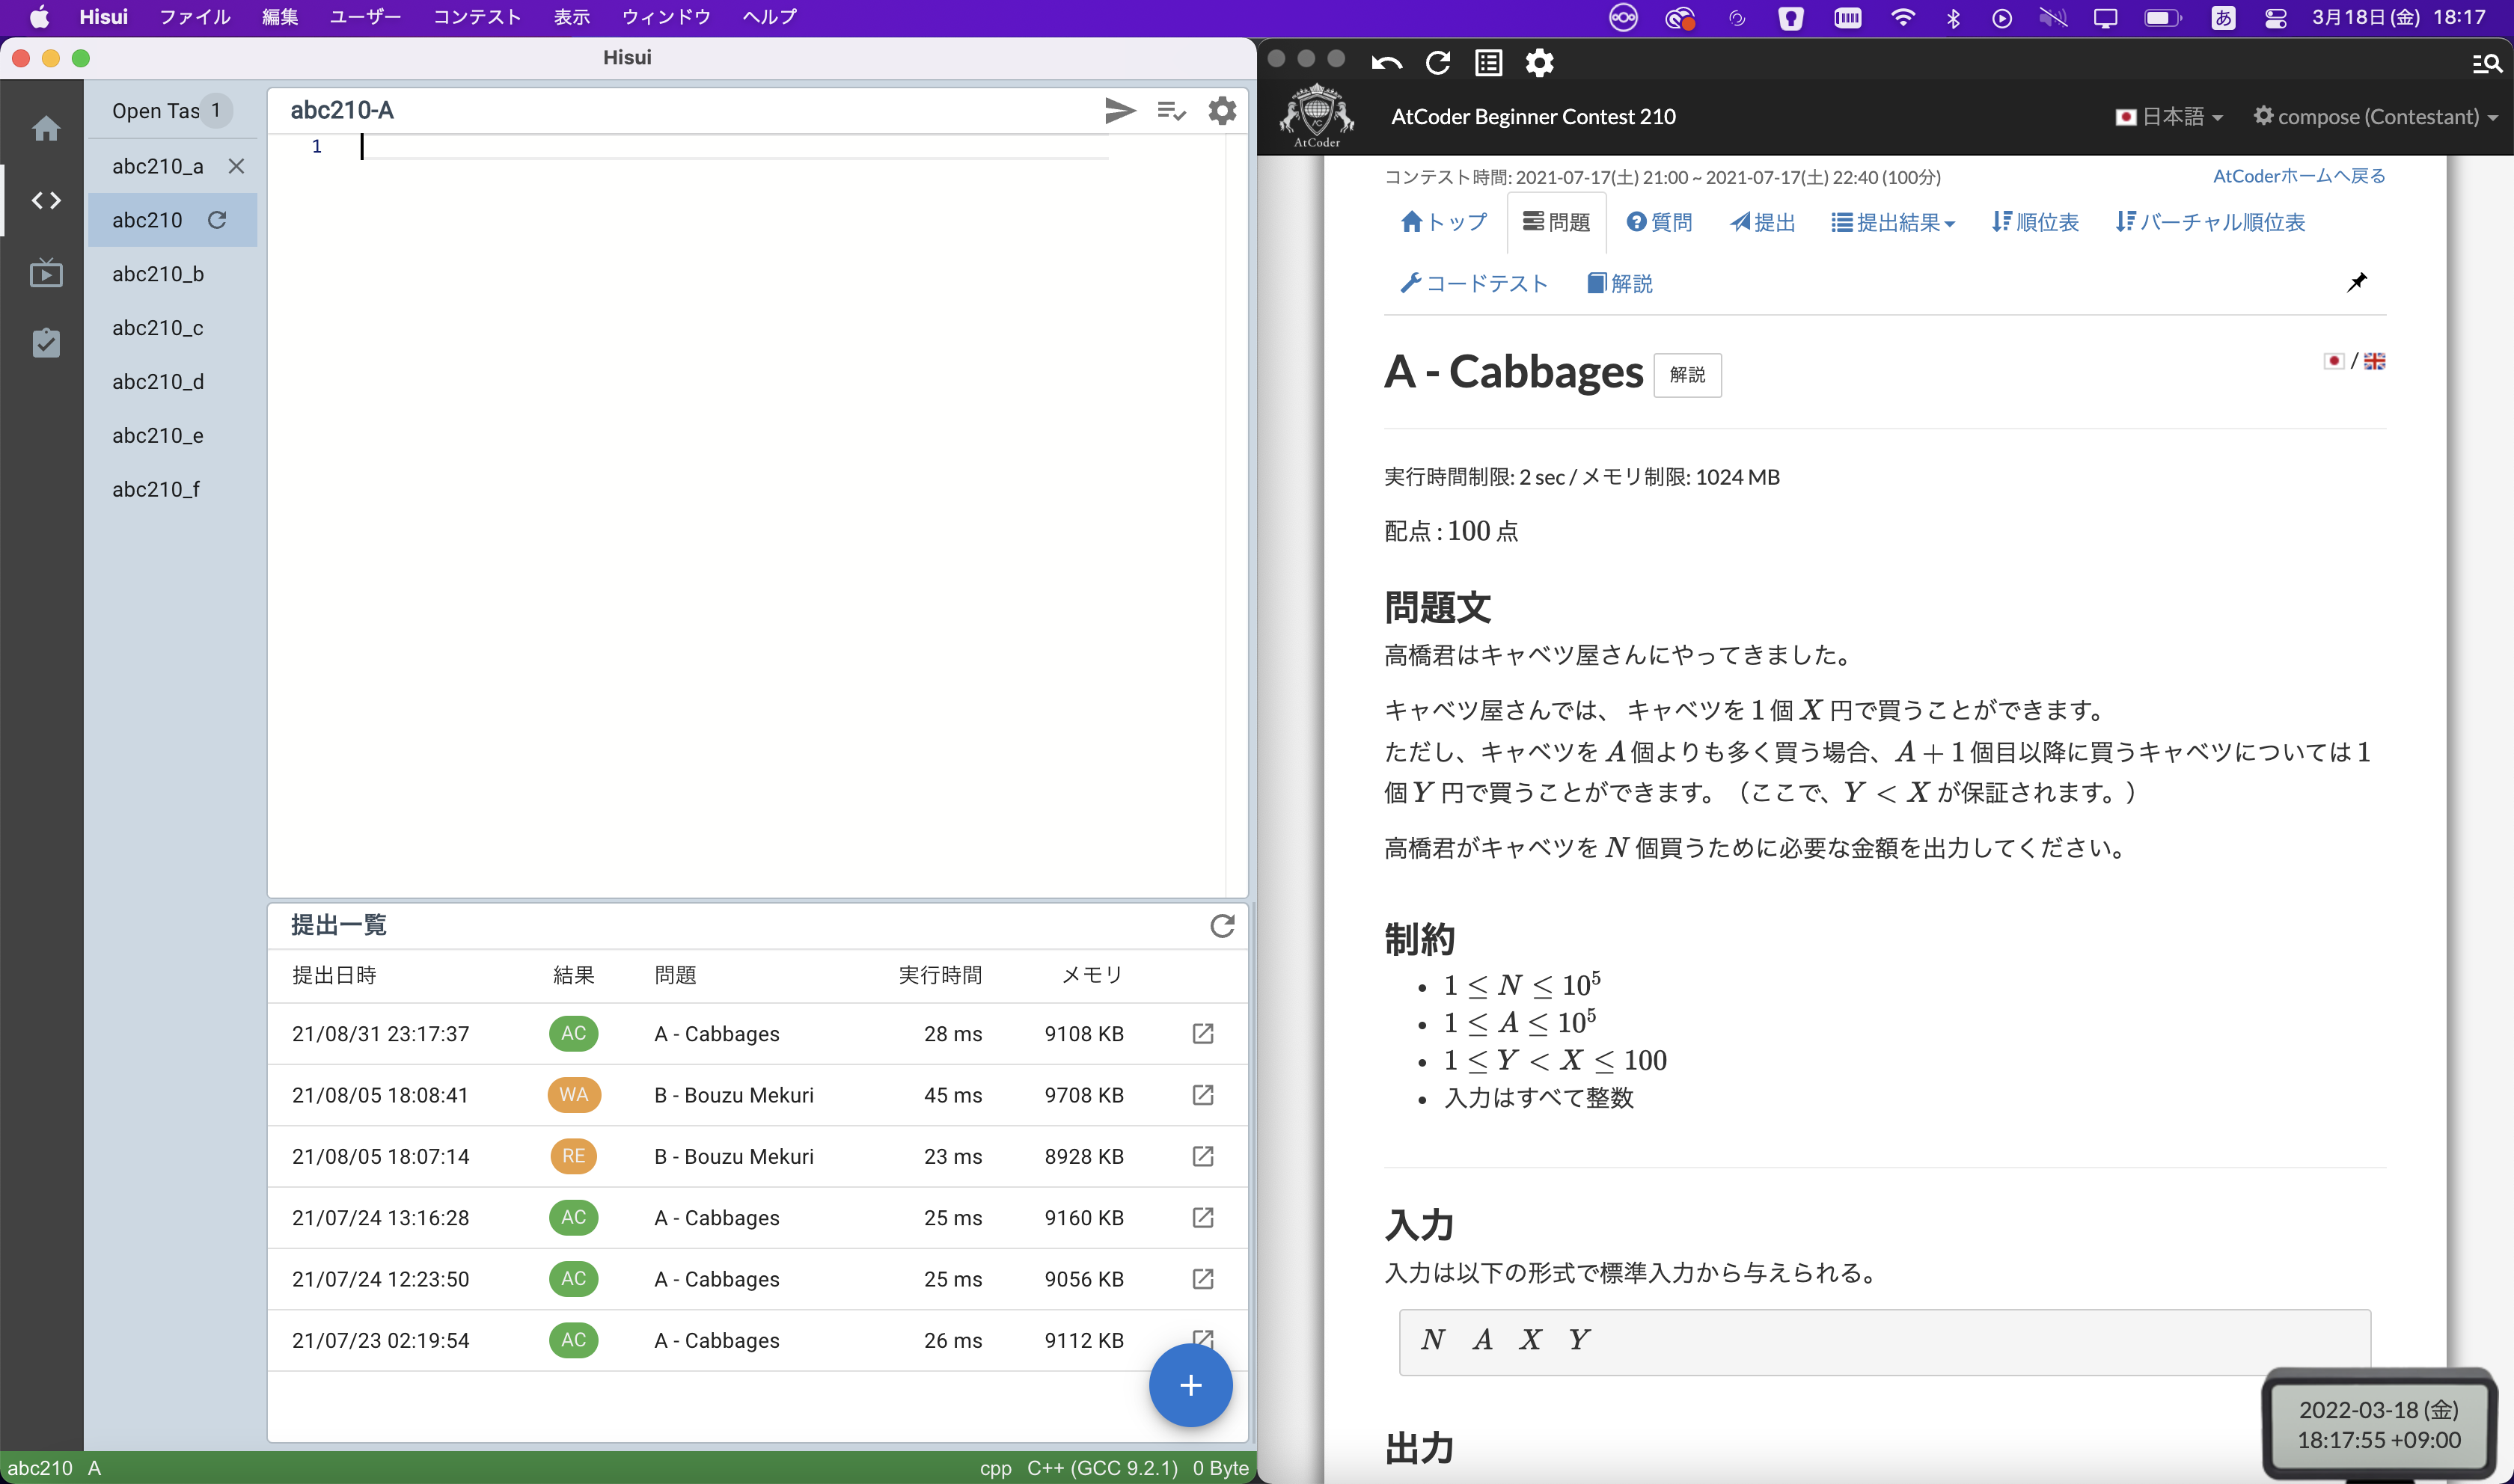Reload the AtCoder problem page
This screenshot has height=1484, width=2514.
click(1438, 63)
